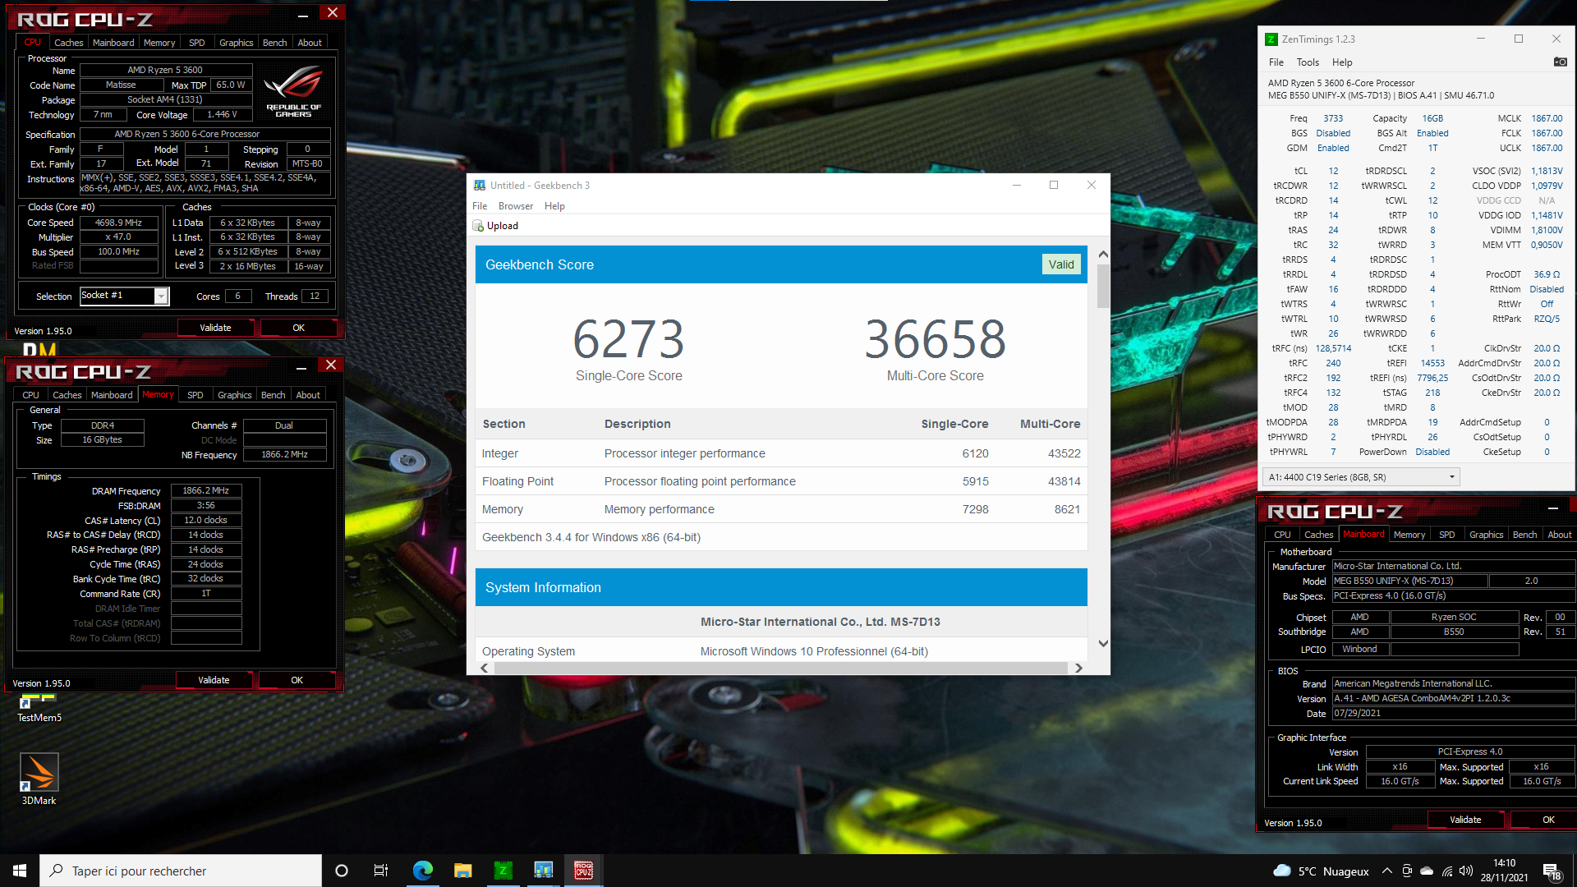This screenshot has height=887, width=1577.
Task: Open the File menu in Geekbench
Action: click(480, 206)
